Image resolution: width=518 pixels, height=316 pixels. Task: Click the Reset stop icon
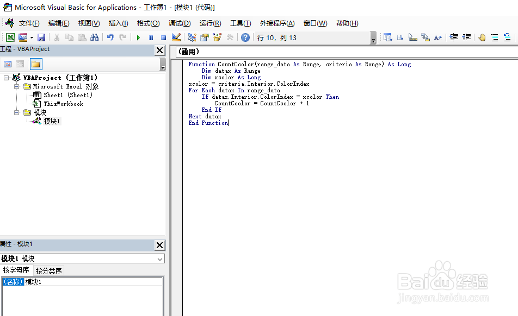click(163, 37)
